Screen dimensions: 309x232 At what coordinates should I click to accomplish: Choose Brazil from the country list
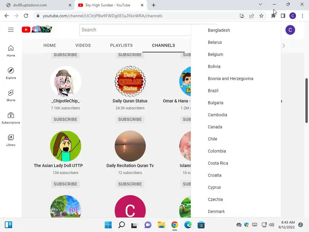(x=236, y=91)
